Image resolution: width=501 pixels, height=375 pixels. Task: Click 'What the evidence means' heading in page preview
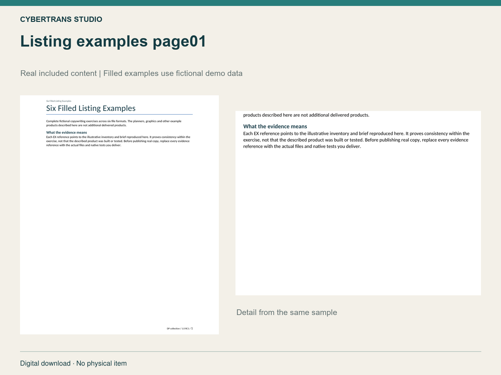[66, 132]
